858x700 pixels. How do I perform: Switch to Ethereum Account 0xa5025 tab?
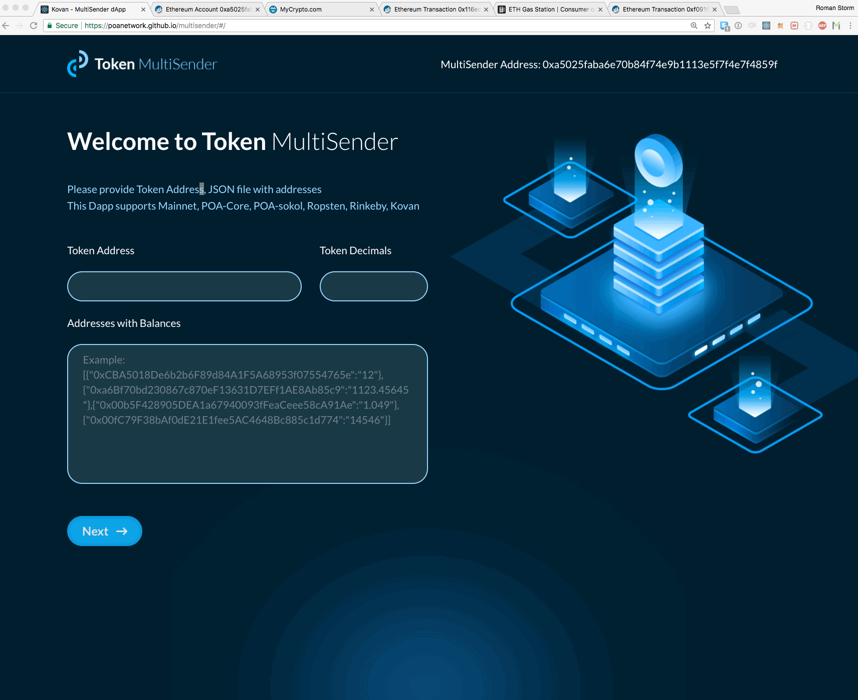[x=208, y=10]
